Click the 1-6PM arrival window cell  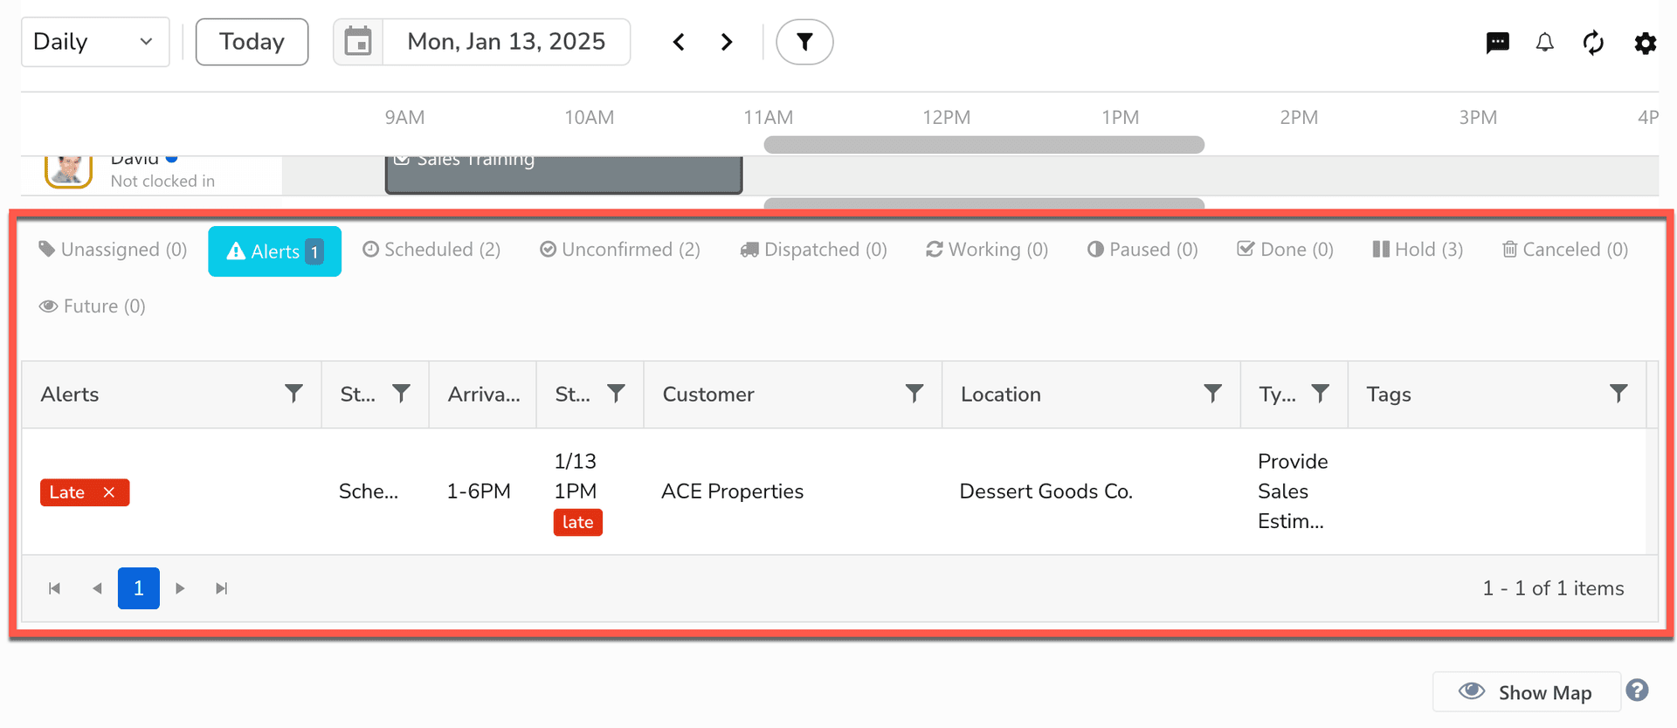point(479,491)
